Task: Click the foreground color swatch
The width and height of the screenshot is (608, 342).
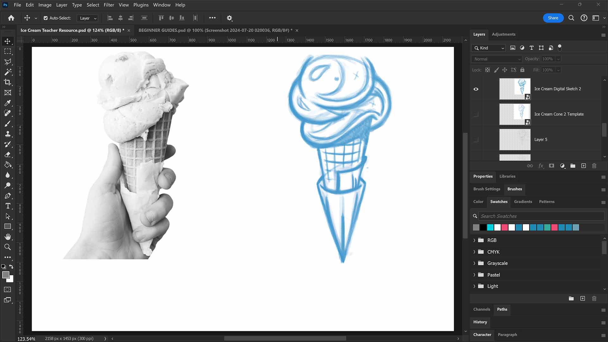Action: (x=6, y=275)
